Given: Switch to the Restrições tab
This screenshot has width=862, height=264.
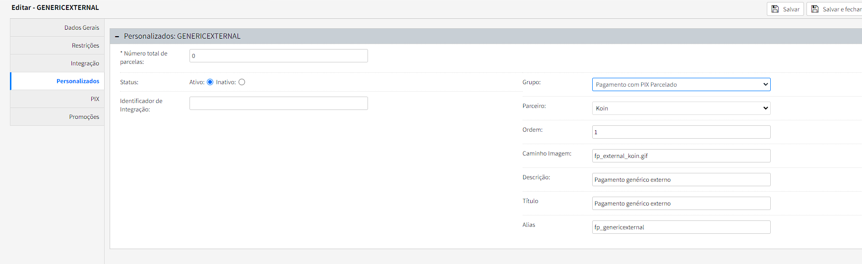Looking at the screenshot, I should point(85,46).
